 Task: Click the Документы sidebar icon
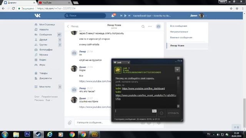pyautogui.click(x=36, y=78)
